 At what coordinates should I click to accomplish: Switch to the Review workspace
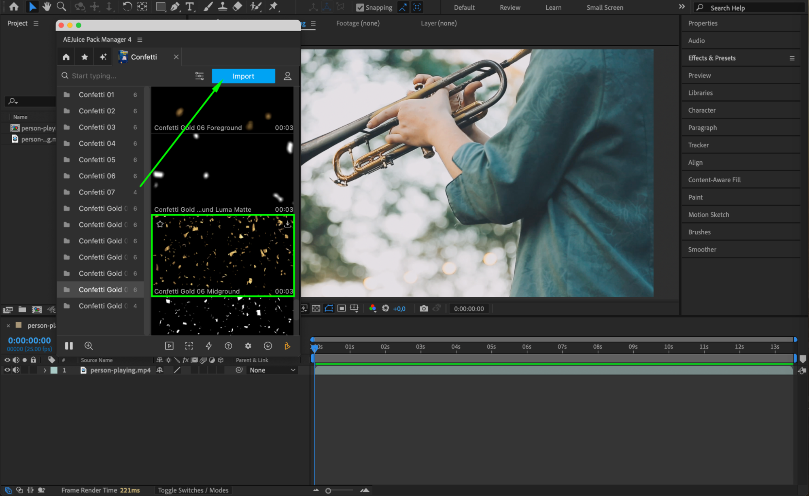point(510,7)
